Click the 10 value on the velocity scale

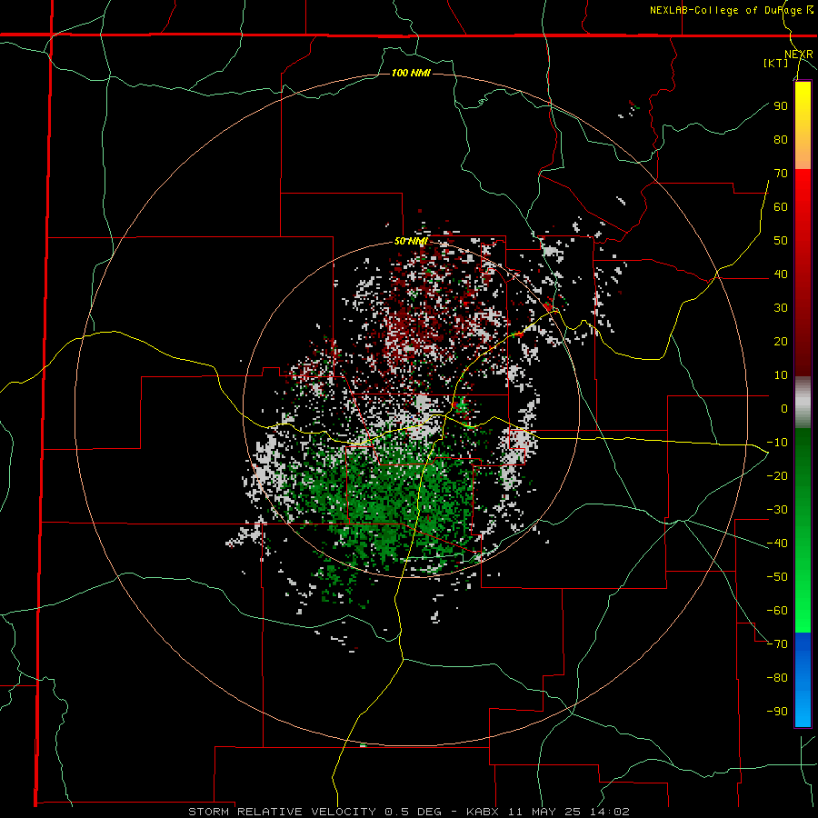781,375
